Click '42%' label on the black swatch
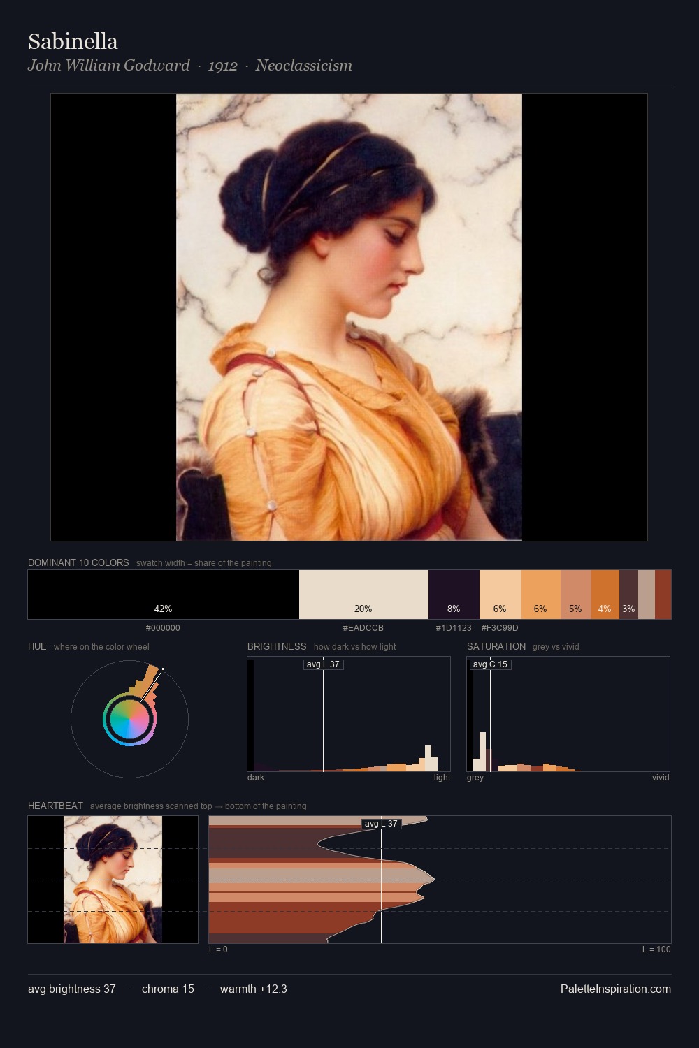 click(x=163, y=609)
